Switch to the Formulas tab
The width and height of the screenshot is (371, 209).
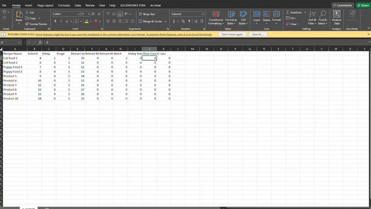click(x=64, y=5)
